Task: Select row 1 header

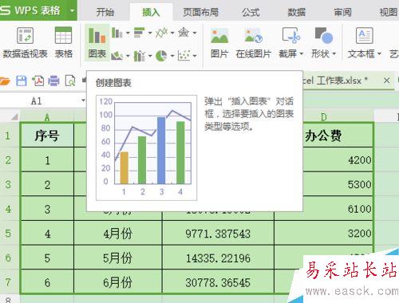Action: 8,136
